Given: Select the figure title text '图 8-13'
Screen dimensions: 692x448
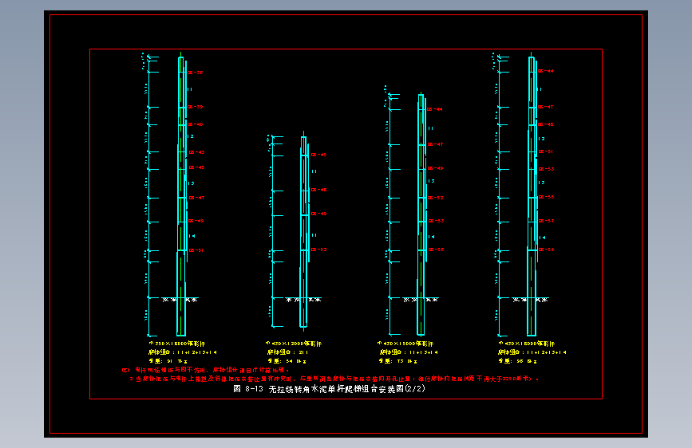Looking at the screenshot, I should click(248, 389).
